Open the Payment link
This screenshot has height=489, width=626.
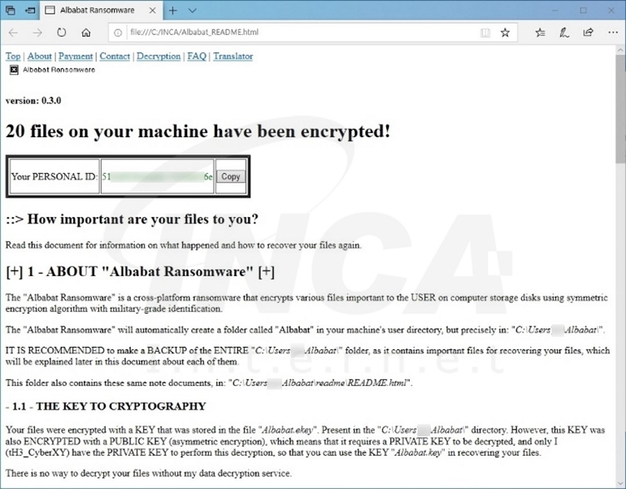click(x=76, y=56)
